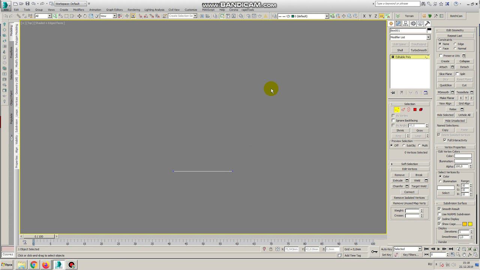Open the vertex Illumination swatch
The image size is (480, 270).
click(x=463, y=161)
